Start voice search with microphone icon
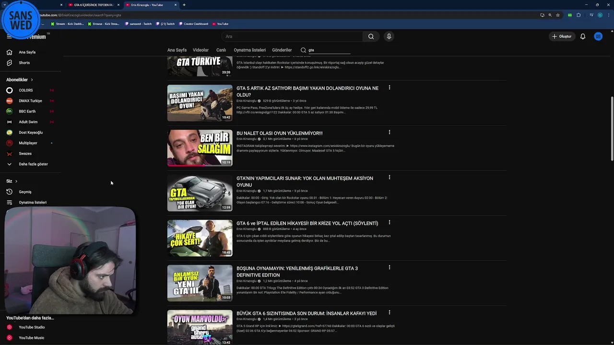This screenshot has width=614, height=345. 389,36
